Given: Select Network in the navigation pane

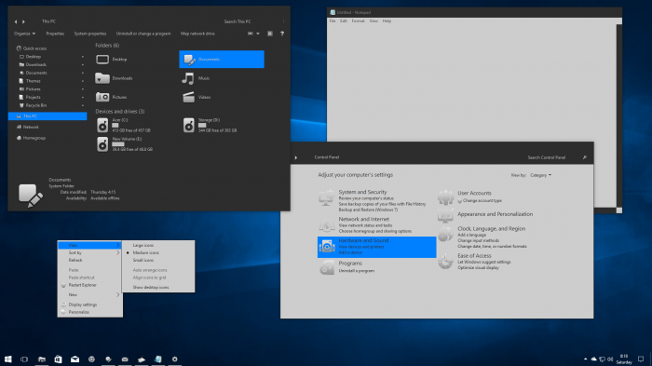Looking at the screenshot, I should coord(31,128).
